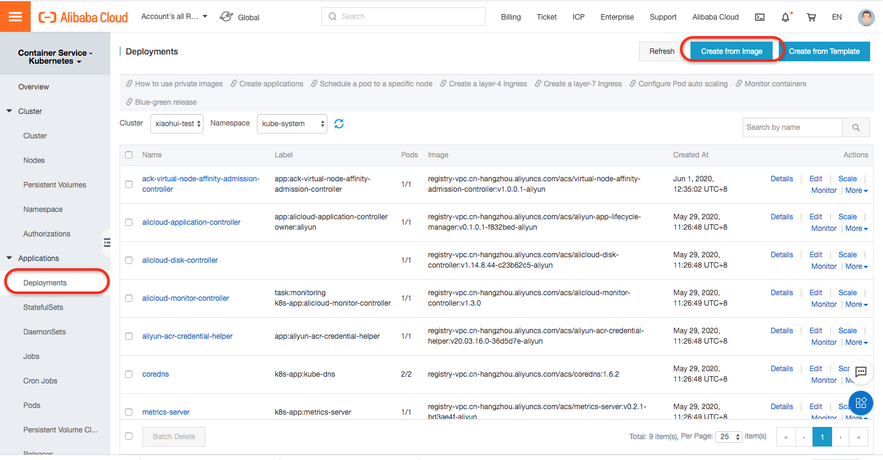This screenshot has width=883, height=460.
Task: Check the ack-virtual-node-affinity-admission-controller row checkbox
Action: point(129,184)
